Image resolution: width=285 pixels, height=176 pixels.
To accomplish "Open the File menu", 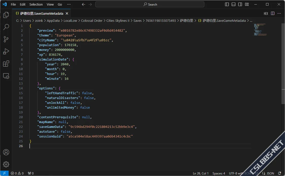I will point(13,4).
